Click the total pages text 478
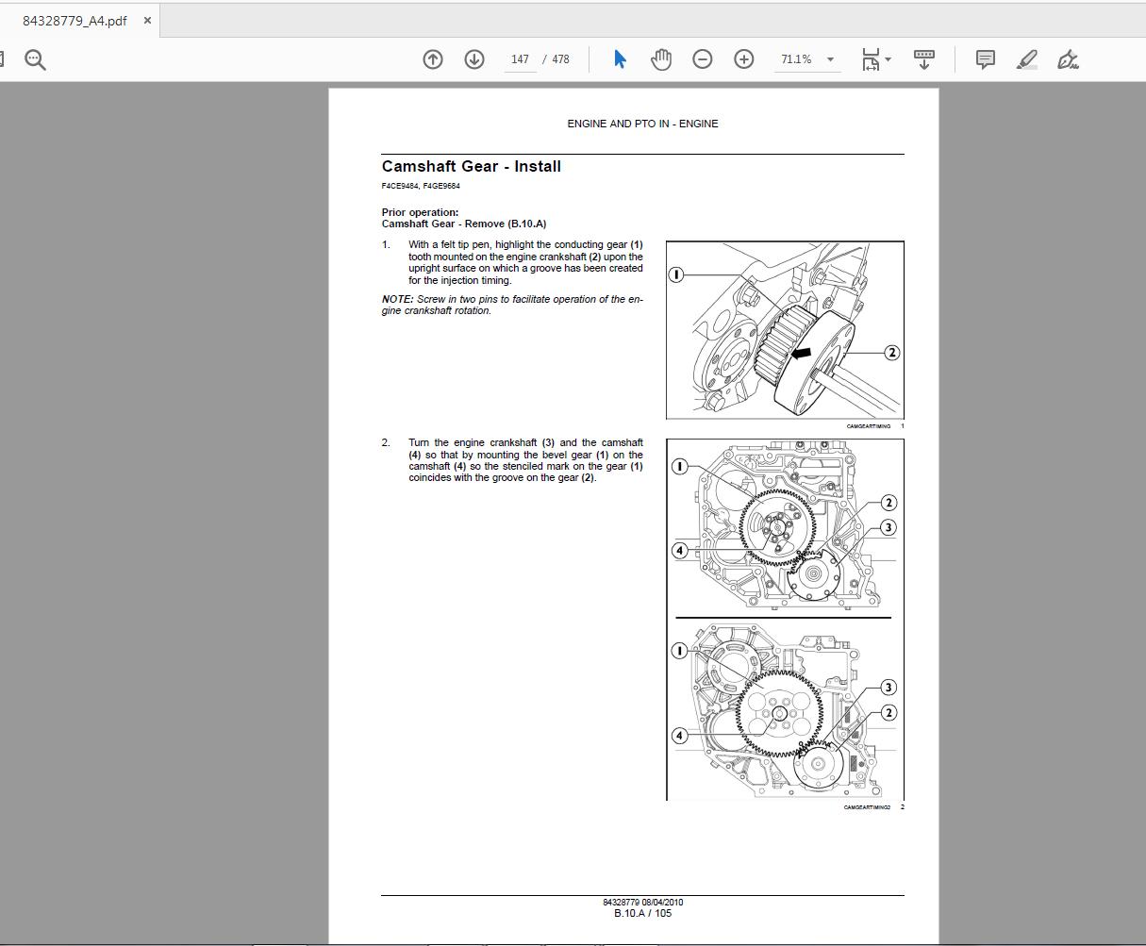Screen dimensions: 1146x946 (x=560, y=59)
